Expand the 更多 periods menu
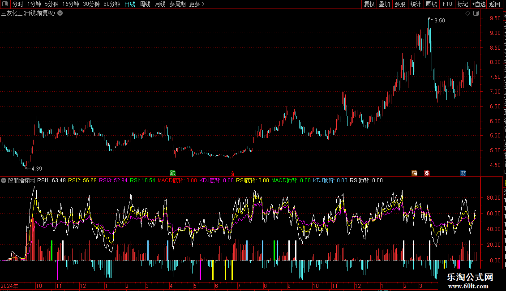 (197, 4)
